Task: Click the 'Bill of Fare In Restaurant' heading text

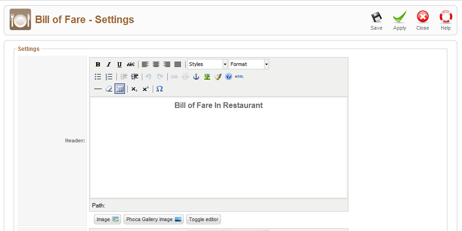Action: pyautogui.click(x=219, y=105)
